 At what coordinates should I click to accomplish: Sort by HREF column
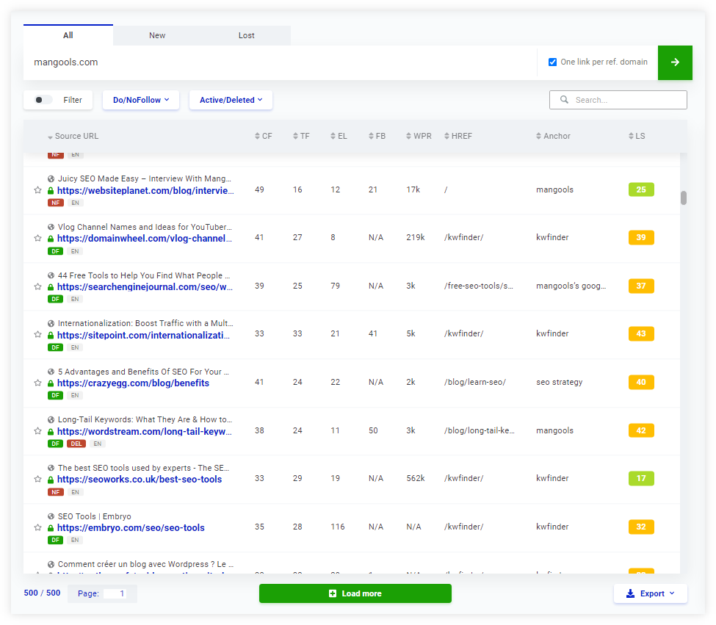458,136
